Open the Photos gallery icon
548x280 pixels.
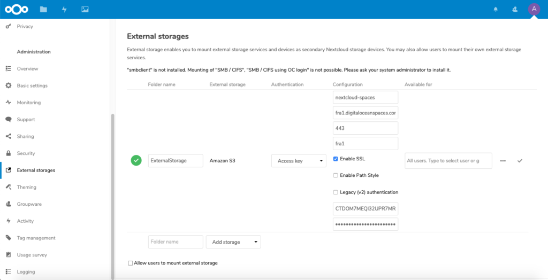click(85, 10)
